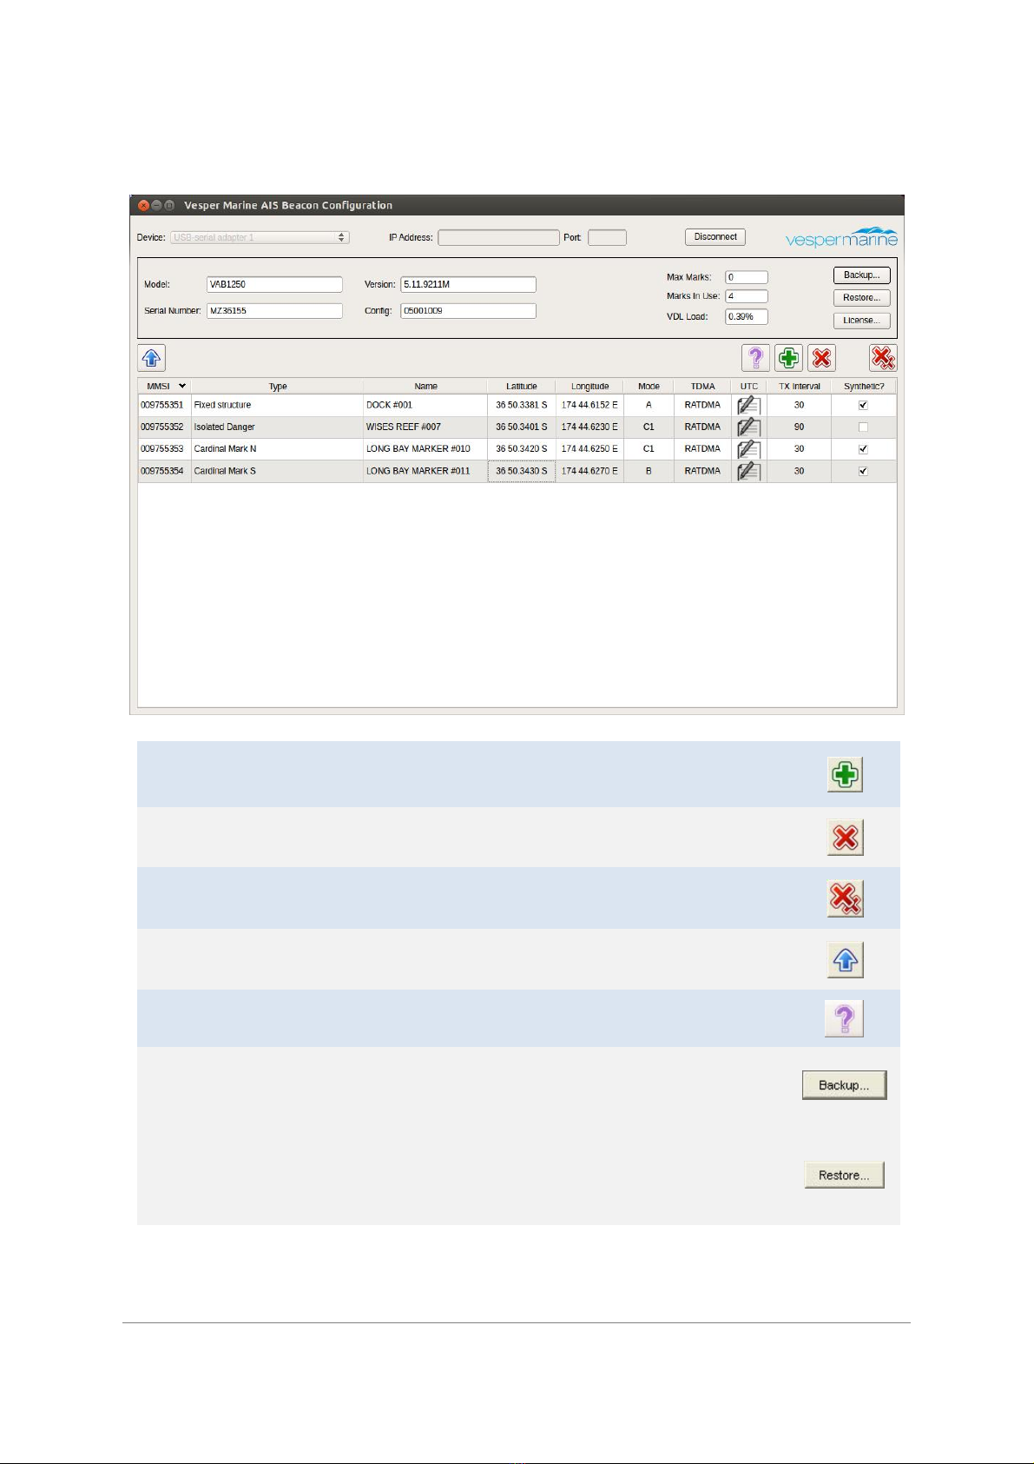This screenshot has width=1034, height=1464.
Task: Sort by the Synthetic? column header
Action: pos(864,386)
